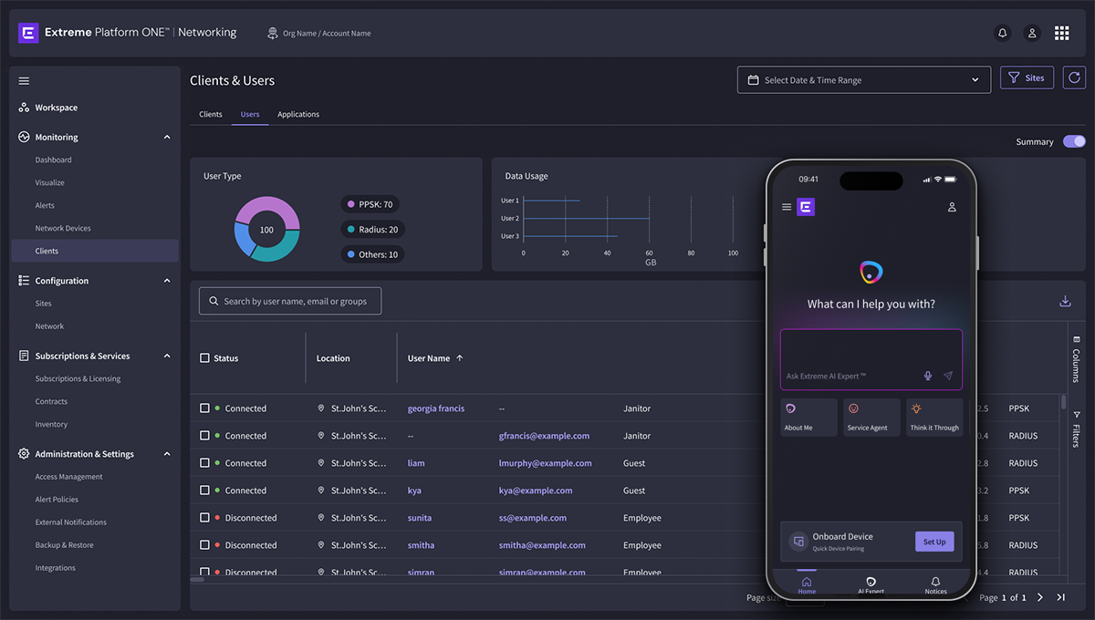Open the Filters side panel
1095x620 pixels.
click(1077, 429)
